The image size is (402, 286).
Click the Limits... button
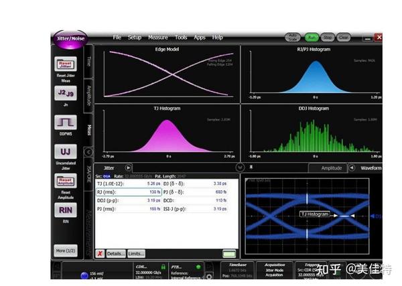pos(136,254)
